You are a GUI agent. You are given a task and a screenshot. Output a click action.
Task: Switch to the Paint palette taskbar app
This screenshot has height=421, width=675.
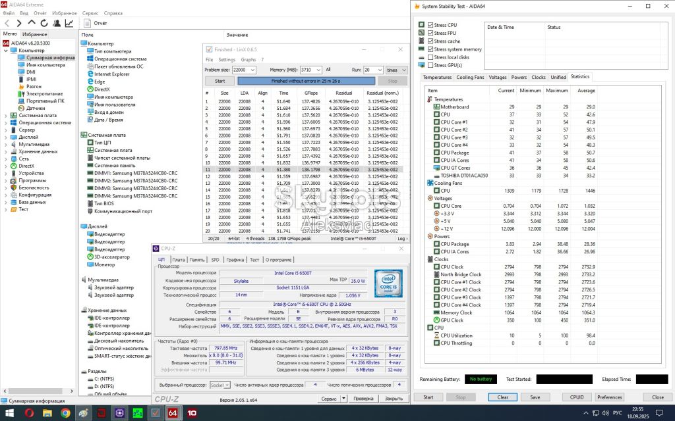(83, 413)
